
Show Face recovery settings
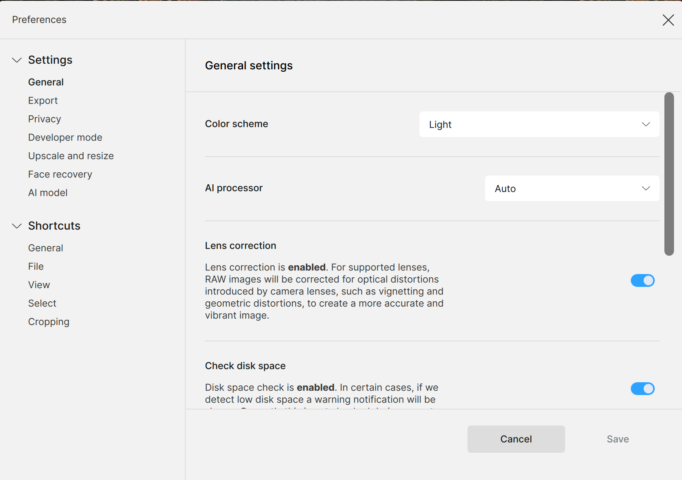coord(60,174)
